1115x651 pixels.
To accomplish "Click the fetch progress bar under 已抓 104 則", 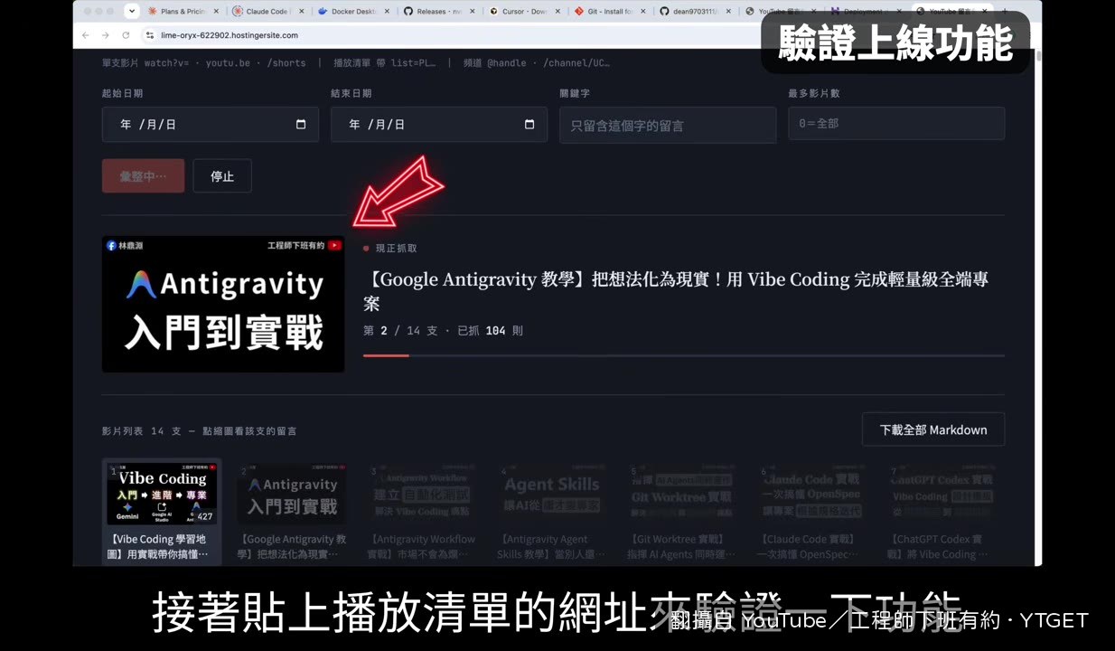I will pos(684,355).
